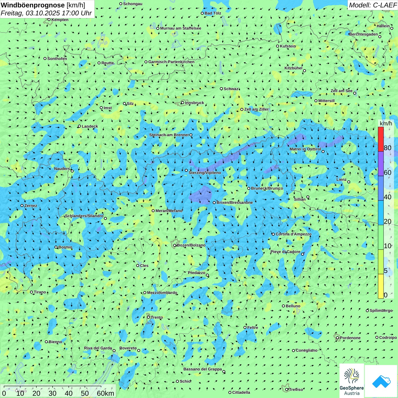Image resolution: width=398 pixels, height=398 pixels.
Task: Click the yellow 0-5 km/h legend color
Action: click(x=381, y=286)
